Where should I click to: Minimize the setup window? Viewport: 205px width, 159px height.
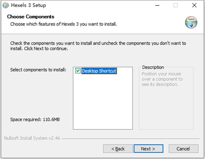point(157,5)
